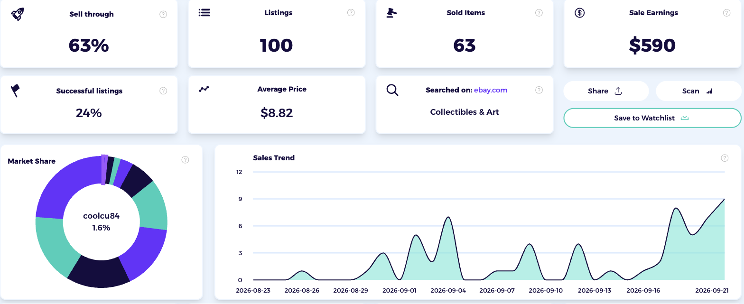This screenshot has width=744, height=304.
Task: Open the Sold Items help question mark
Action: (x=539, y=13)
